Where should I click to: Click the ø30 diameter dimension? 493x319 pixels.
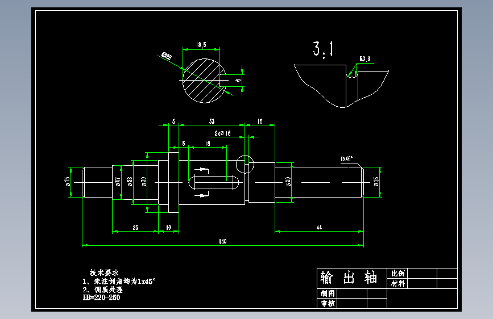[144, 182]
